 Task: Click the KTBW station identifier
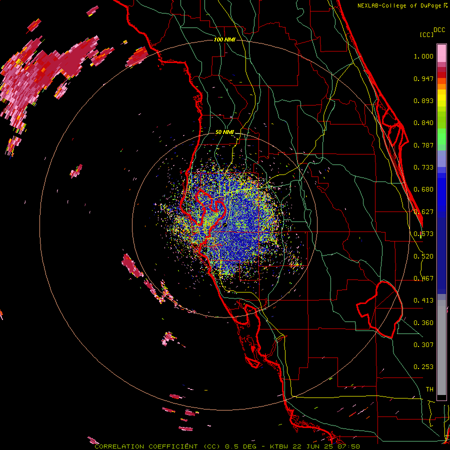pyautogui.click(x=280, y=446)
